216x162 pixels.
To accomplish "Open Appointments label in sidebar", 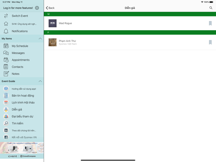I will coord(21,60).
